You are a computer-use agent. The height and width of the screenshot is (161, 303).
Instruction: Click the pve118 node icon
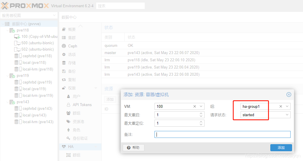pos(12,30)
